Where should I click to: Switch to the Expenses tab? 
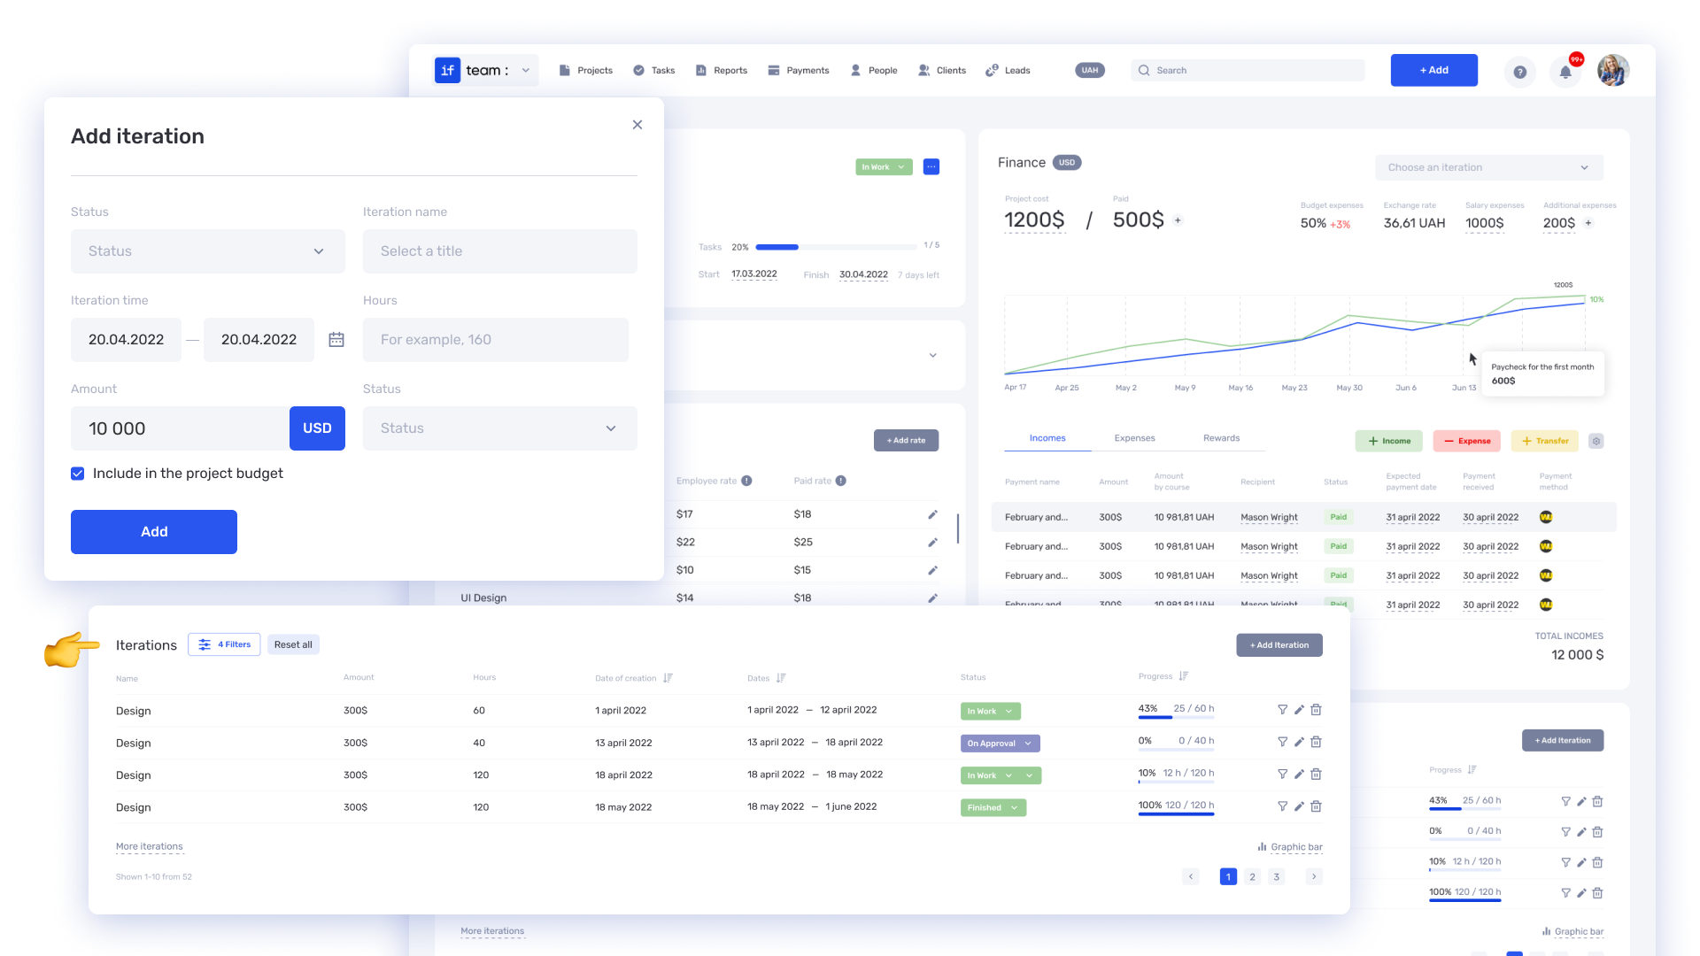(1134, 438)
